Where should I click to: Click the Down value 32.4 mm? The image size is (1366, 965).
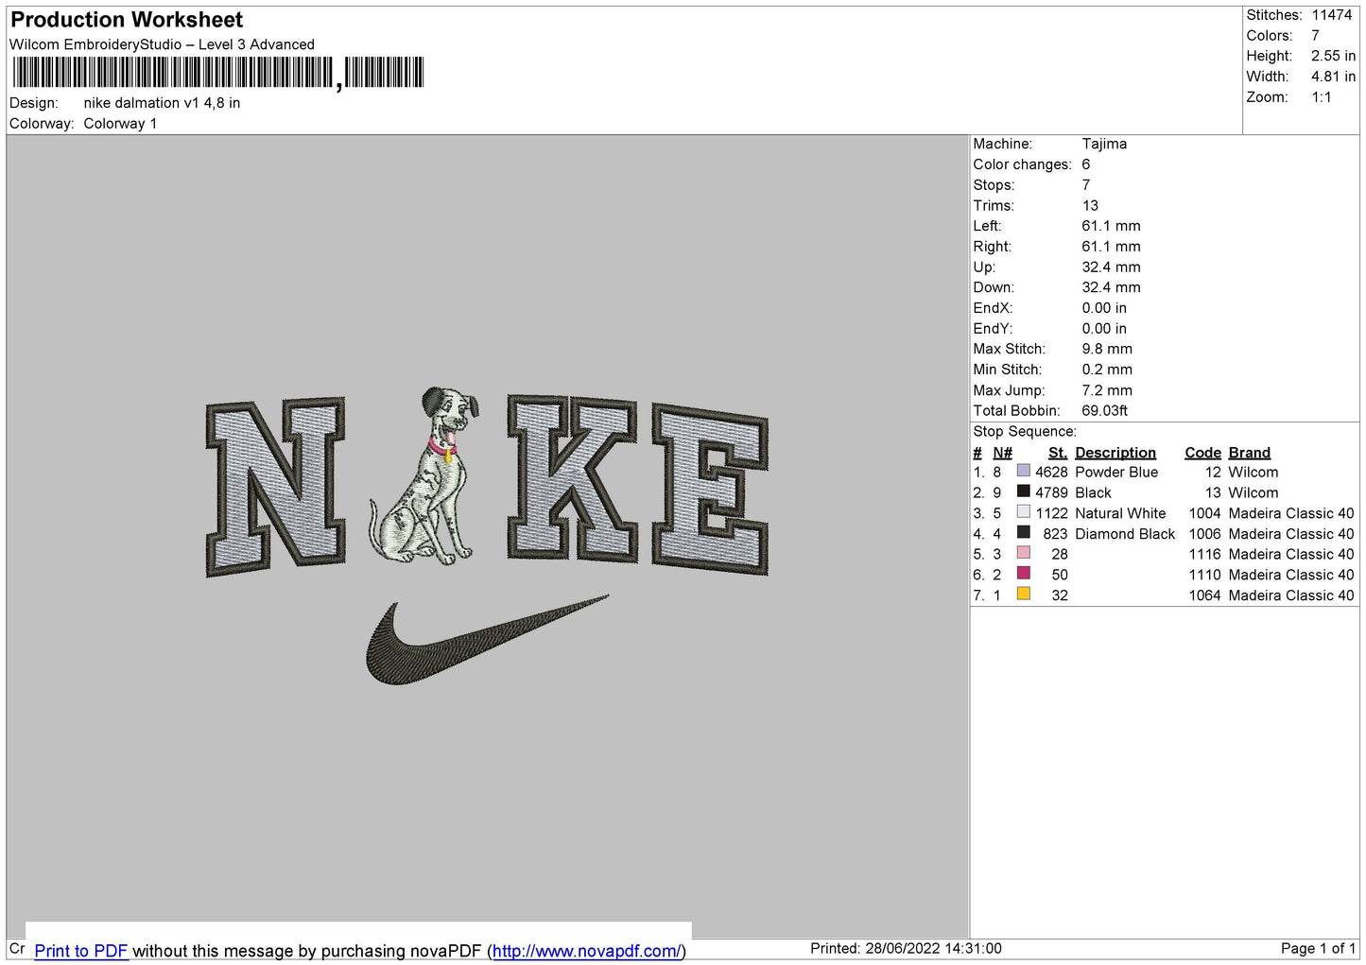click(1111, 287)
